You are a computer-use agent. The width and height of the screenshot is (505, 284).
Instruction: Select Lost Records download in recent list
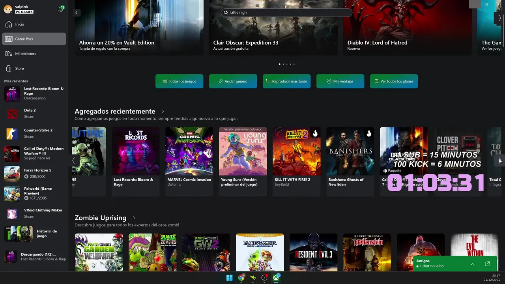click(x=34, y=93)
